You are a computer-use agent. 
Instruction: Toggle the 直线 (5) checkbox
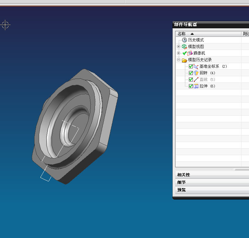click(x=191, y=80)
